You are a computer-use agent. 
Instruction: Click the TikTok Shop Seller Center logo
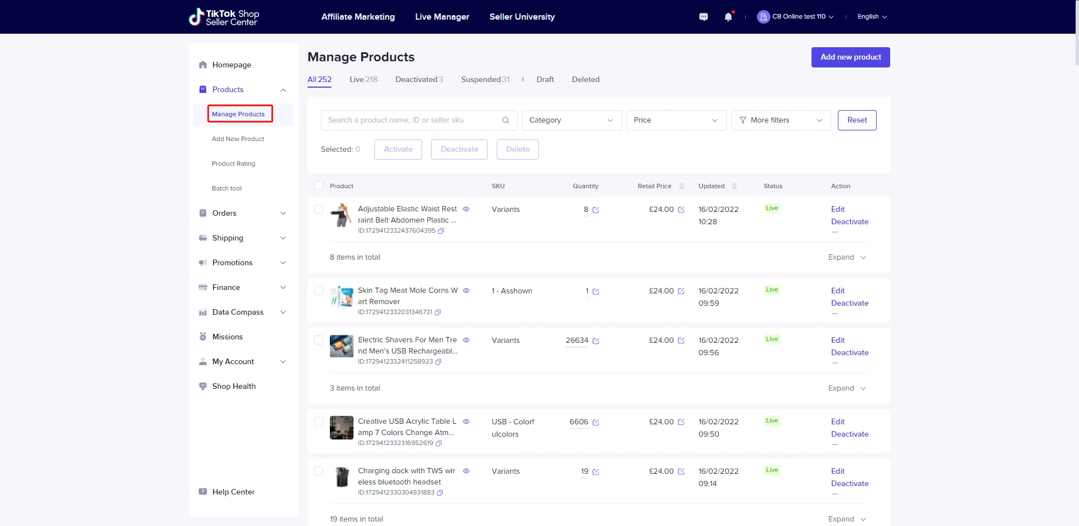[x=224, y=17]
